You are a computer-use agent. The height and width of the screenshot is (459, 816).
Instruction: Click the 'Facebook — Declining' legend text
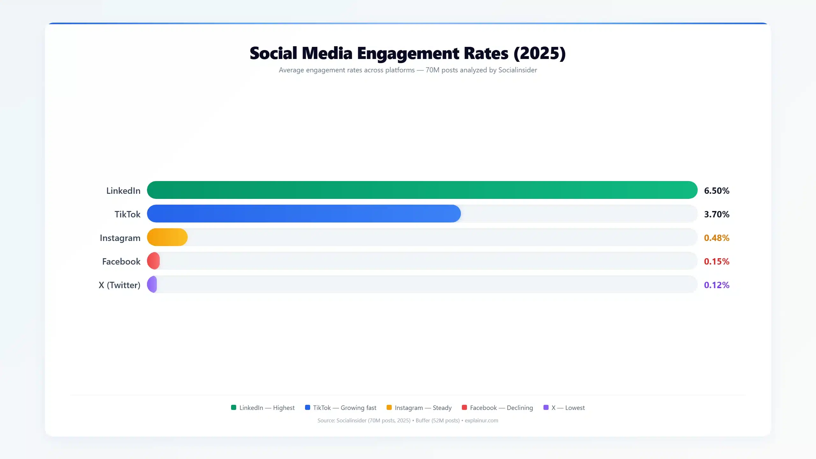click(501, 408)
